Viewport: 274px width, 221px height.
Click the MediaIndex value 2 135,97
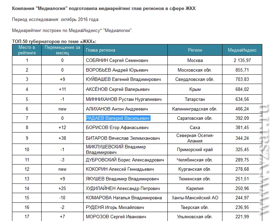coord(242,60)
